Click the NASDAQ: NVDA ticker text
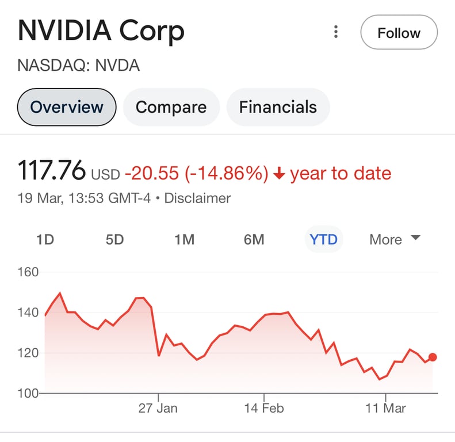 pos(79,66)
